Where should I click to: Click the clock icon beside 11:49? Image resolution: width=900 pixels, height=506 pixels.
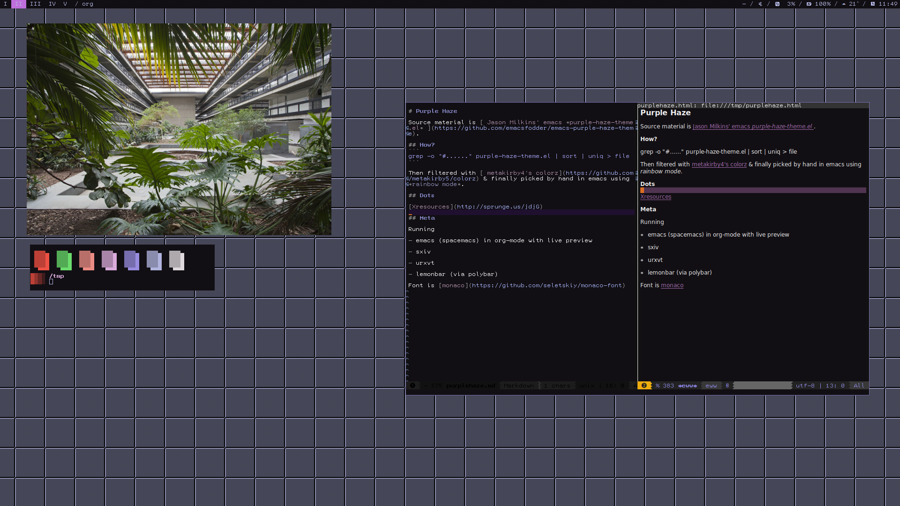tap(873, 4)
